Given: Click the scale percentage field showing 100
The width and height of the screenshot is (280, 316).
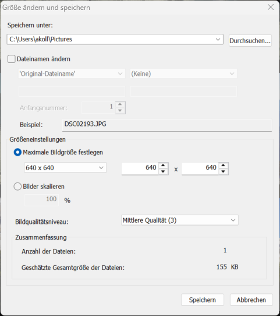Looking at the screenshot, I should tap(42, 200).
